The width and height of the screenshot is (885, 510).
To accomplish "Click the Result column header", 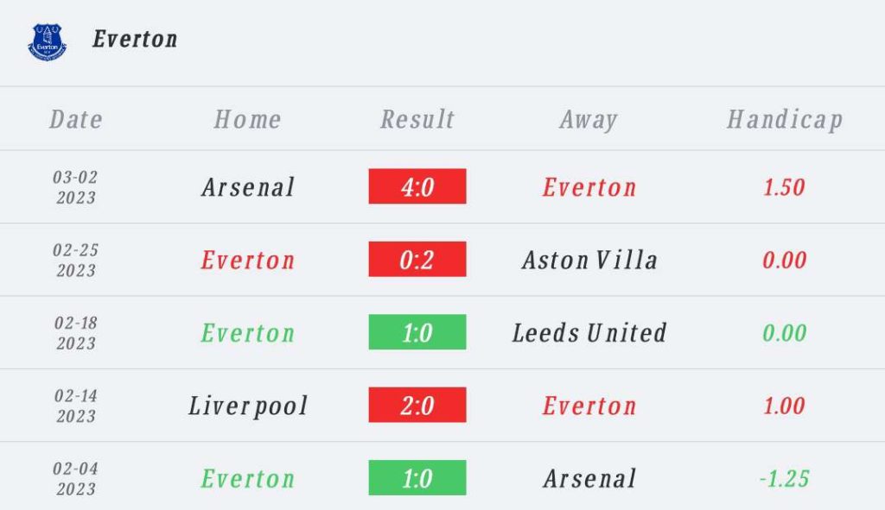I will 417,119.
